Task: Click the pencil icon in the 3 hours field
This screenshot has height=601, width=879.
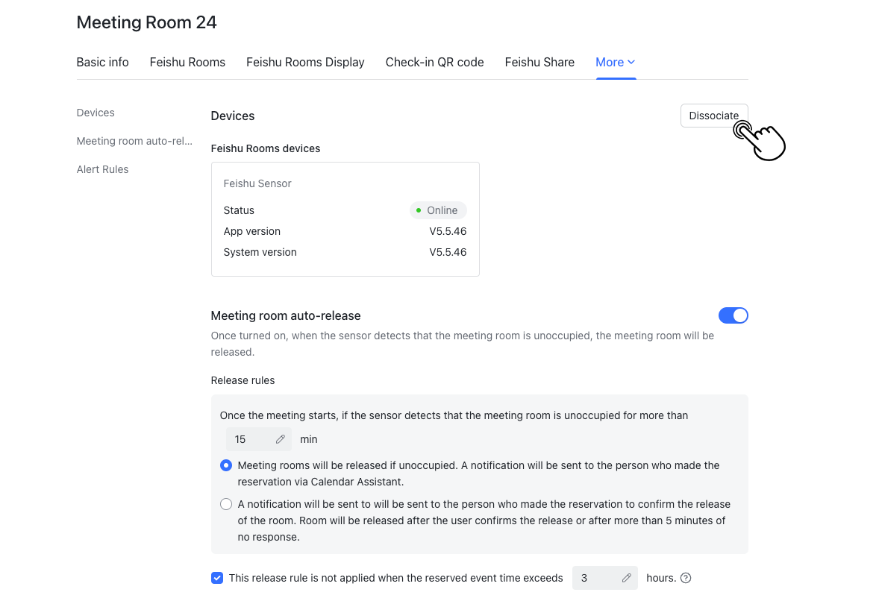Action: (627, 578)
